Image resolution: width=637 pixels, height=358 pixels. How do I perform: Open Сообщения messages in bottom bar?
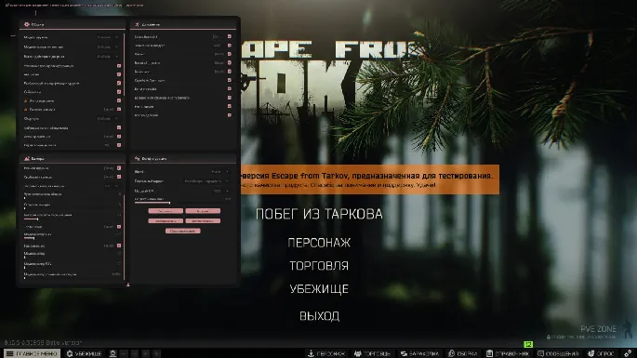point(558,353)
